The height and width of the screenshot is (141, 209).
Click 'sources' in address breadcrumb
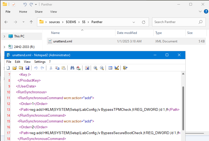[55, 22]
